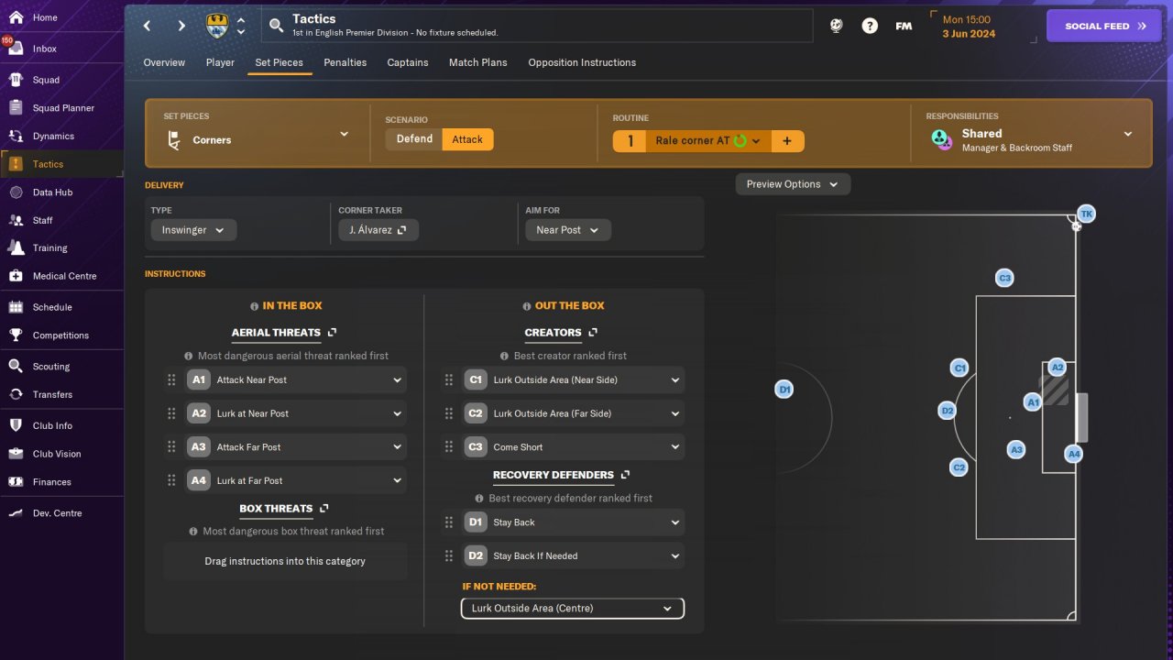Open Club Info shield icon
This screenshot has height=660, width=1173.
click(16, 425)
